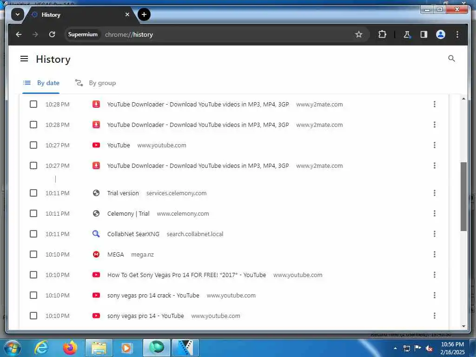The image size is (476, 357).
Task: Check the first 10:28 PM y2mate entry
Action: [x=33, y=104]
